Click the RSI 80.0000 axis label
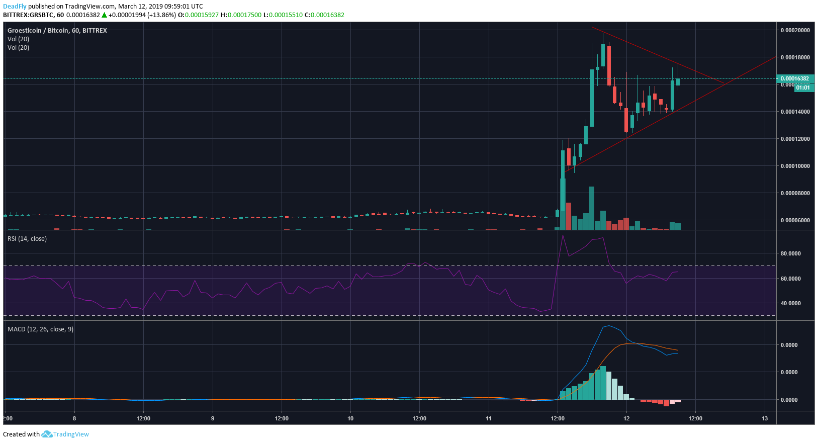Viewport: 818px width, 443px height. [x=790, y=253]
